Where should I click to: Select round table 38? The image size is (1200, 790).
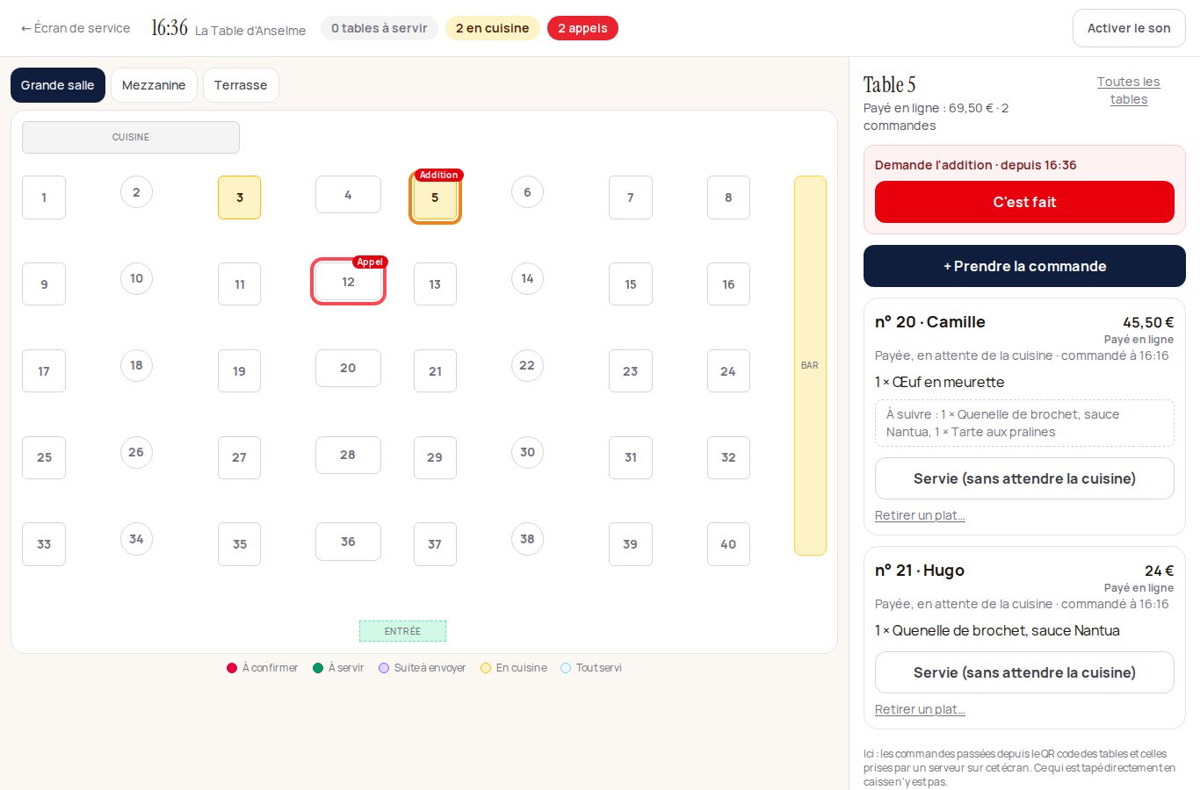point(527,539)
